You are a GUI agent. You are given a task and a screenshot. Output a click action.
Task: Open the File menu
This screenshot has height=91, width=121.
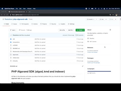[x=17, y=9]
